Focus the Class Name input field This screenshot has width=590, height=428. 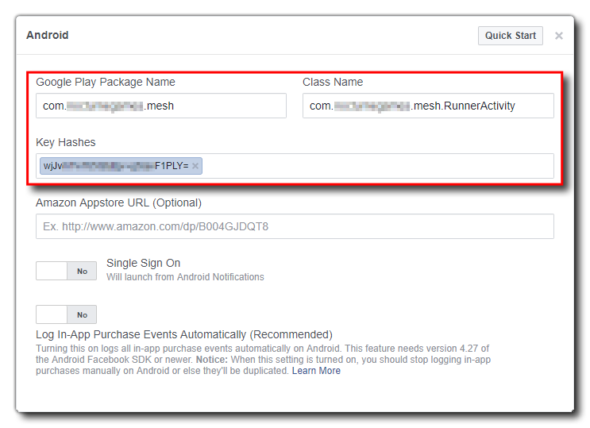tap(428, 106)
